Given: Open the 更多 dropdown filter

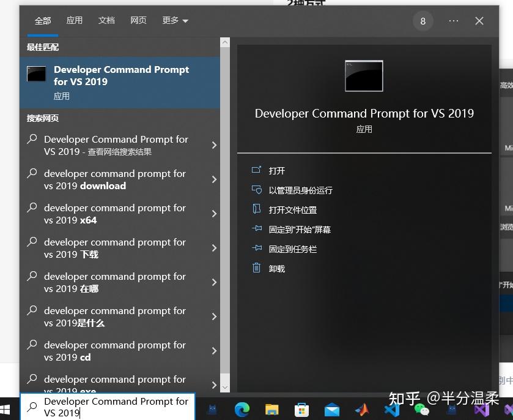Looking at the screenshot, I should [x=175, y=21].
